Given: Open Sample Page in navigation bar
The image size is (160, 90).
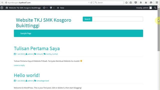Looking at the screenshot, I should tap(26, 33).
